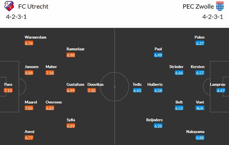
Task: Select player Tedic
Action: [x=137, y=85]
